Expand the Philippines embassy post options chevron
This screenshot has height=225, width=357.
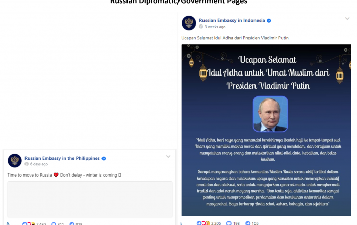pyautogui.click(x=168, y=157)
